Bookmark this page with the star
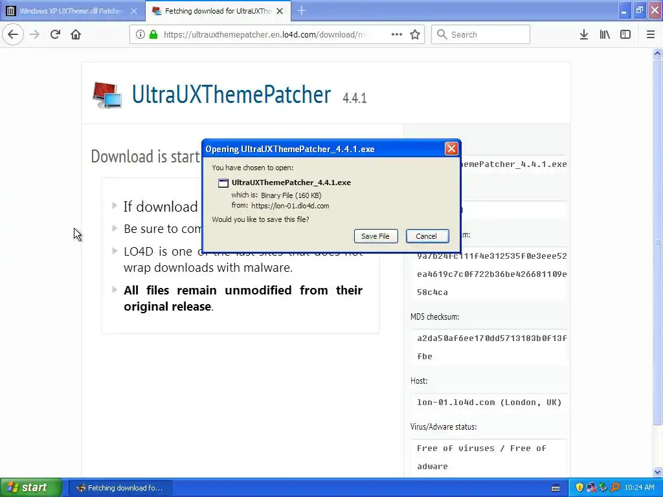Image resolution: width=663 pixels, height=497 pixels. pyautogui.click(x=415, y=34)
